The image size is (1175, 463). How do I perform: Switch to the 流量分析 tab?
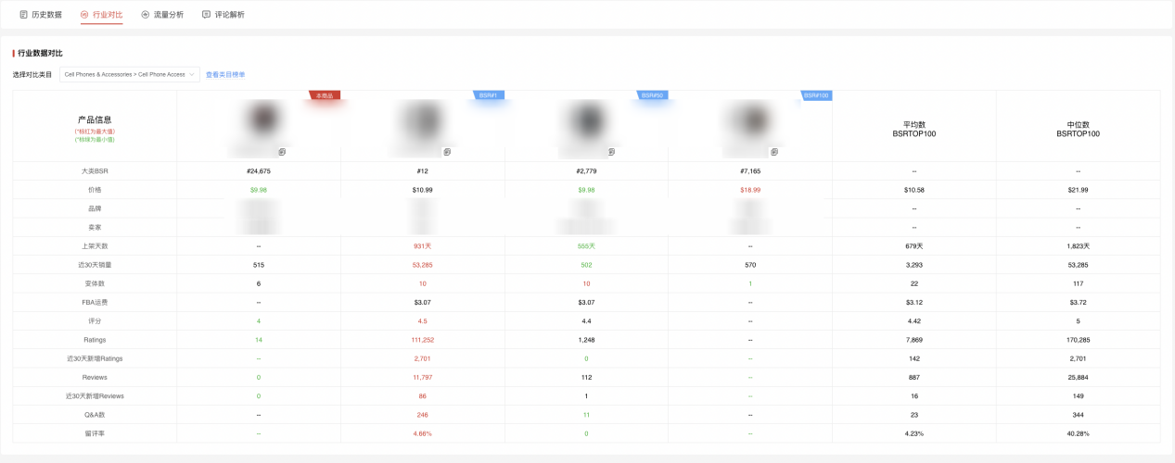(162, 15)
